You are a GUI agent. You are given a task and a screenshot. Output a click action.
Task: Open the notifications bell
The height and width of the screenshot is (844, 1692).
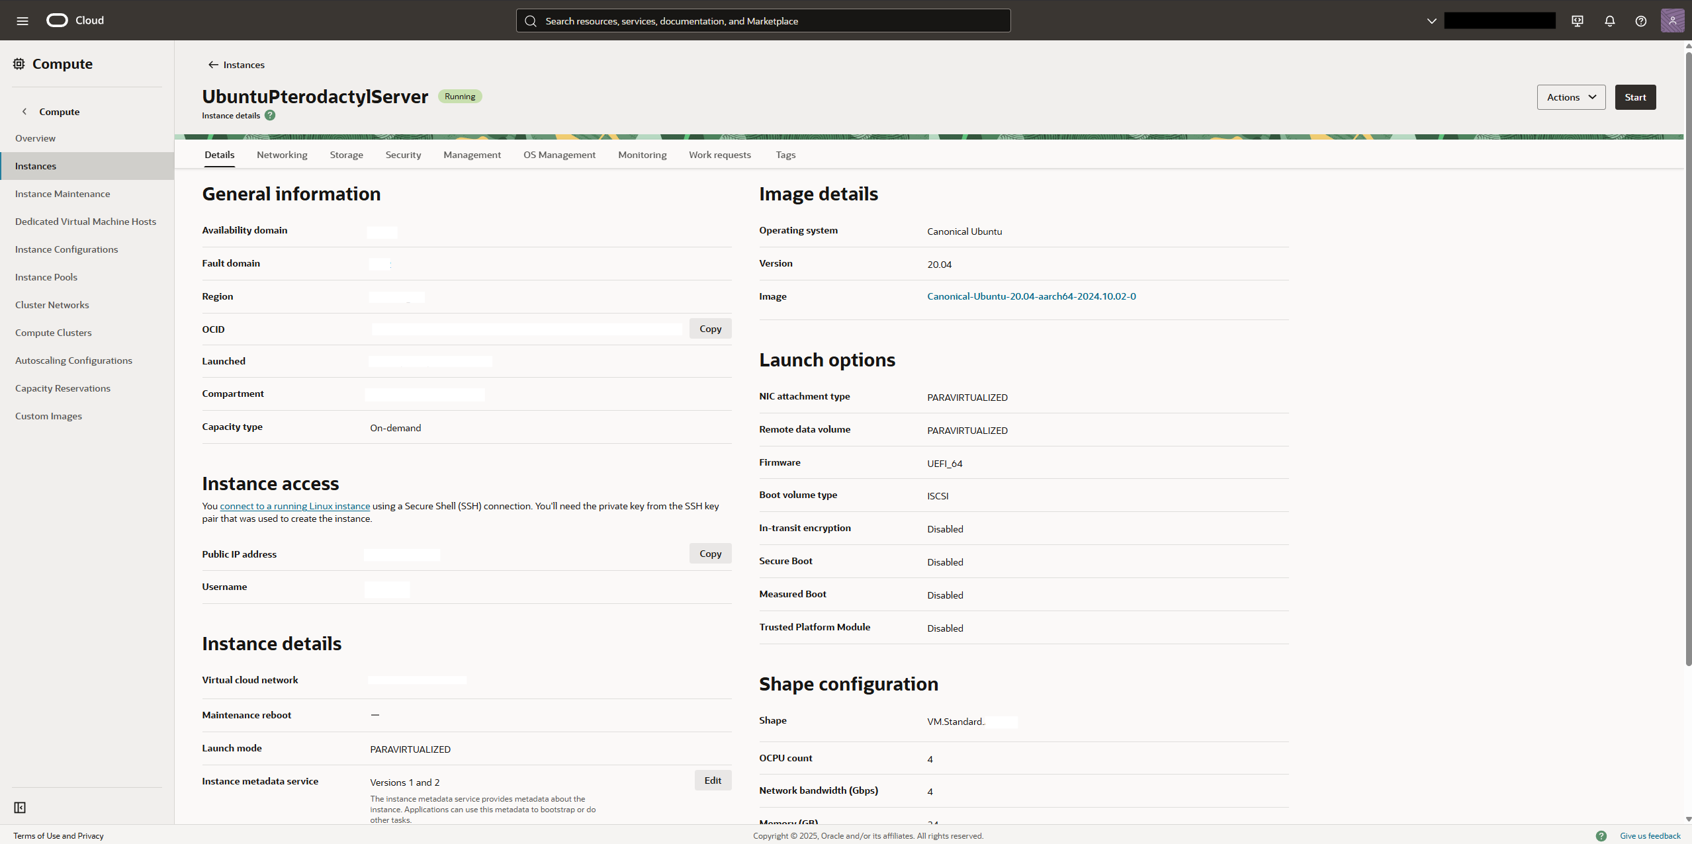pos(1610,21)
